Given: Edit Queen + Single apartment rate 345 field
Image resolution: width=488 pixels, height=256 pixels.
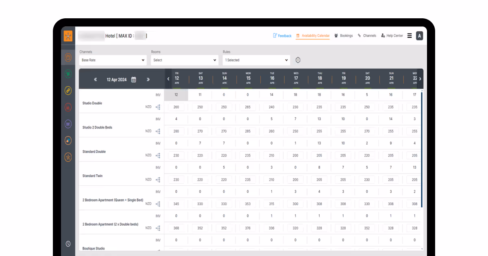Looking at the screenshot, I should click(x=176, y=204).
